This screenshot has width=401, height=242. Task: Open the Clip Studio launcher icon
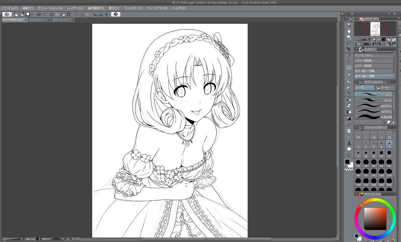tap(7, 14)
